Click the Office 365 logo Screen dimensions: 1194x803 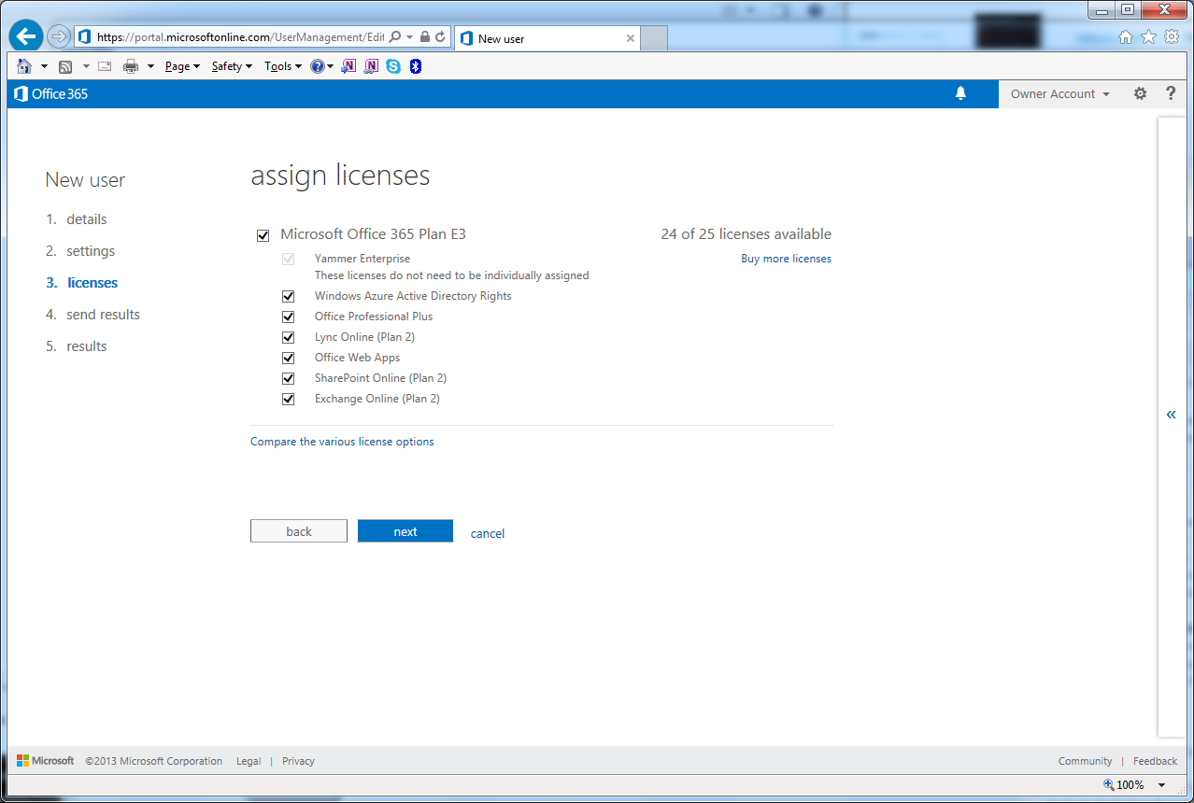(51, 93)
